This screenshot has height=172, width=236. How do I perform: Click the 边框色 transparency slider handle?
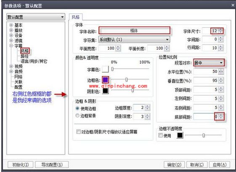[127, 79]
